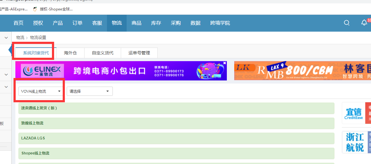Switch to 运单号管理 tab
371x164 pixels.
(x=139, y=53)
